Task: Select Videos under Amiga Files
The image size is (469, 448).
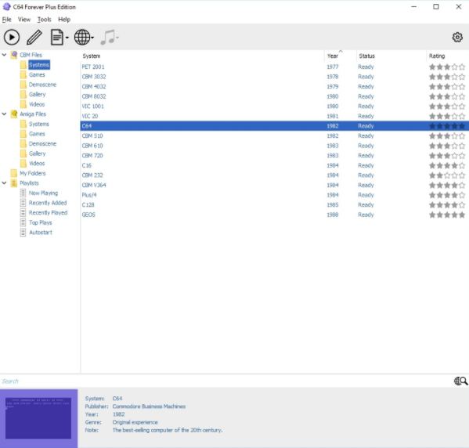Action: pyautogui.click(x=37, y=164)
